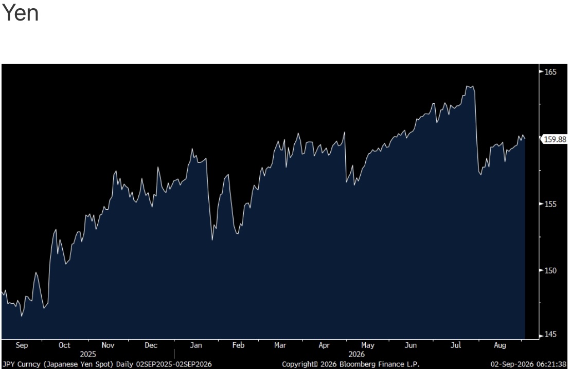Select the Mar month label on axis
This screenshot has width=570, height=369.
tap(280, 345)
